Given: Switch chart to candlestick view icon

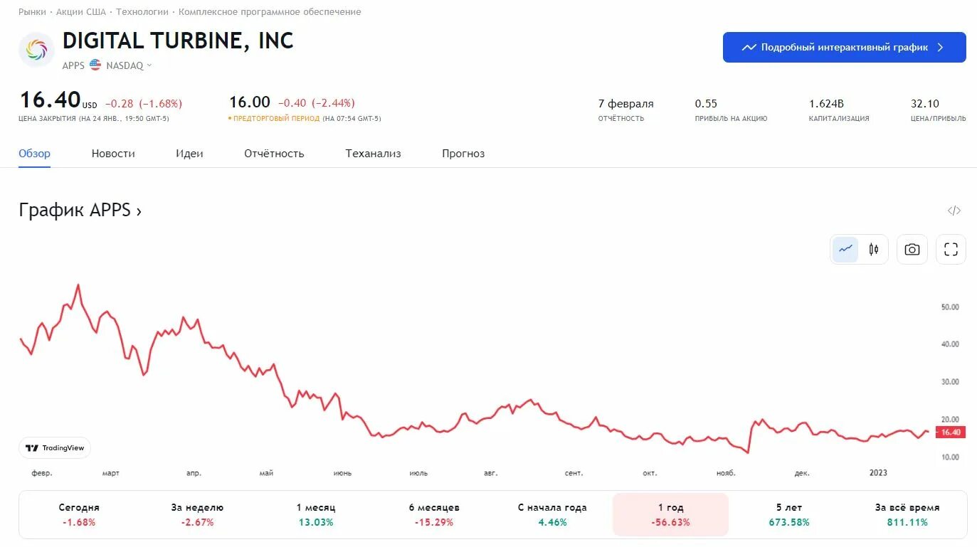Looking at the screenshot, I should coord(874,250).
